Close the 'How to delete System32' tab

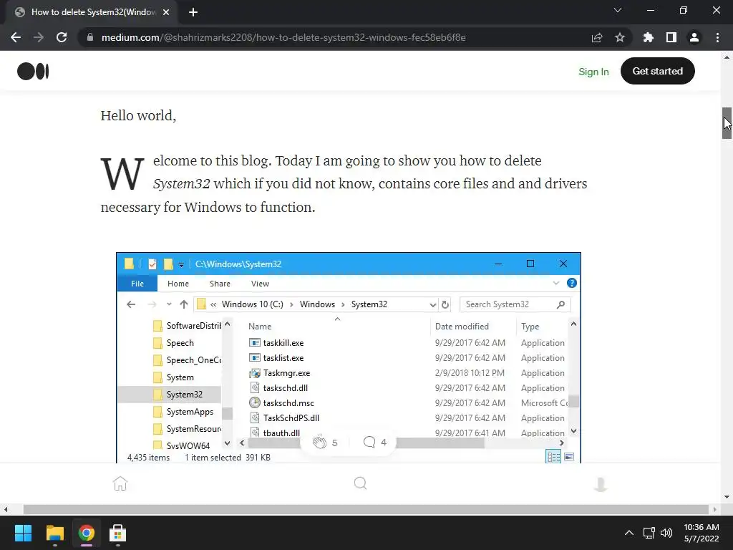(166, 12)
